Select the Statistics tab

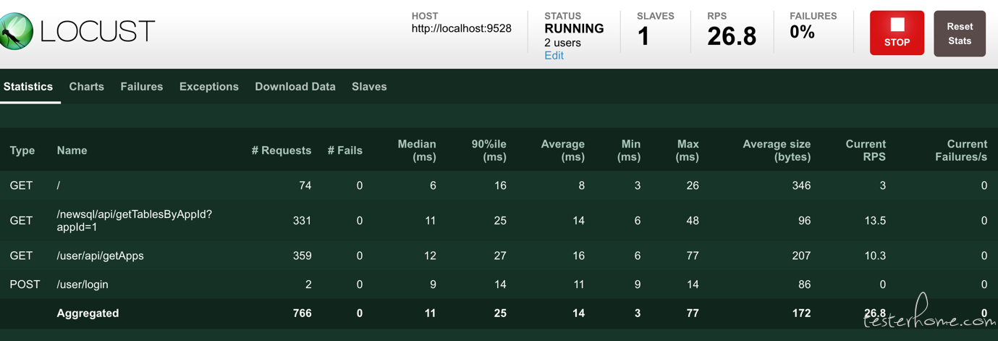coord(28,87)
